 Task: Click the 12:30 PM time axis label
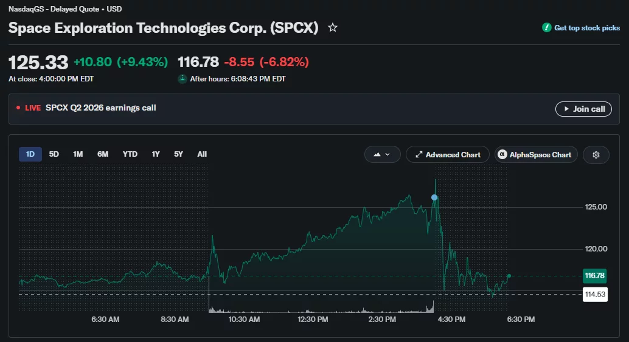pyautogui.click(x=313, y=319)
